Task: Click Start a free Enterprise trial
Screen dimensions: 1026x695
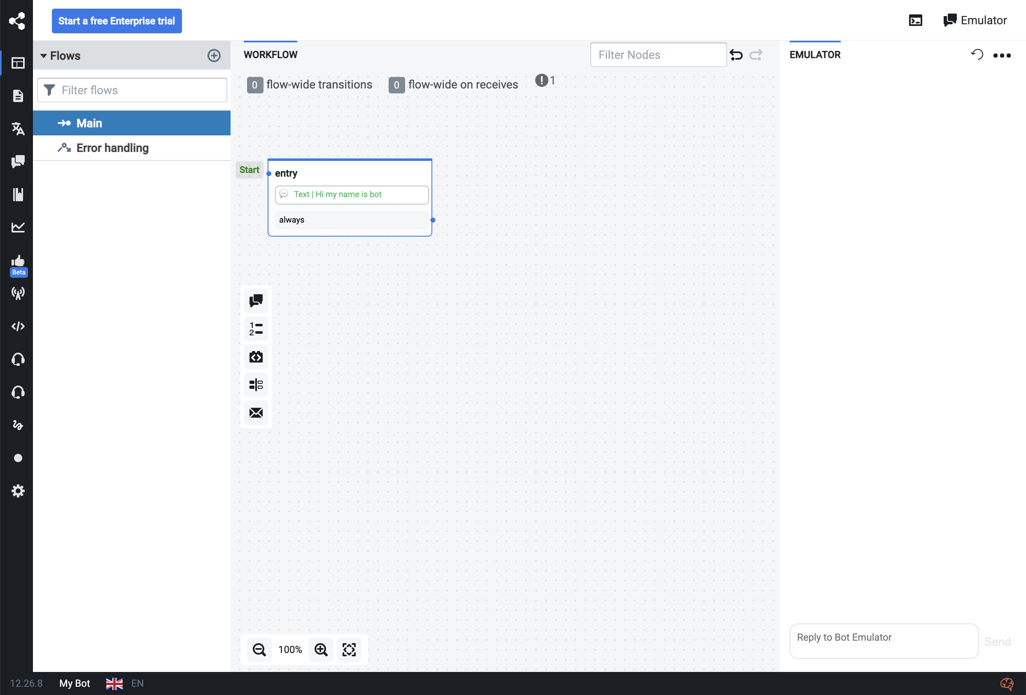Action: click(x=117, y=21)
